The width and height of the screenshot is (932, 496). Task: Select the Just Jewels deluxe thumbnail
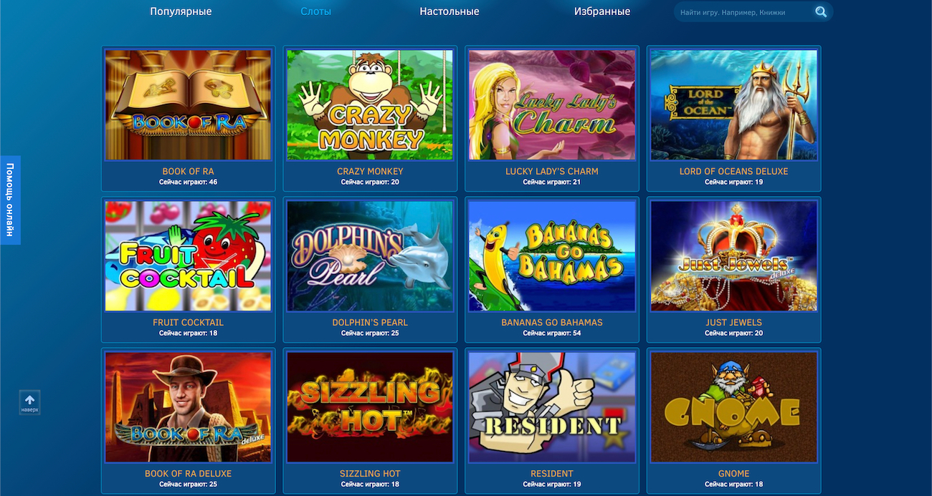click(734, 256)
